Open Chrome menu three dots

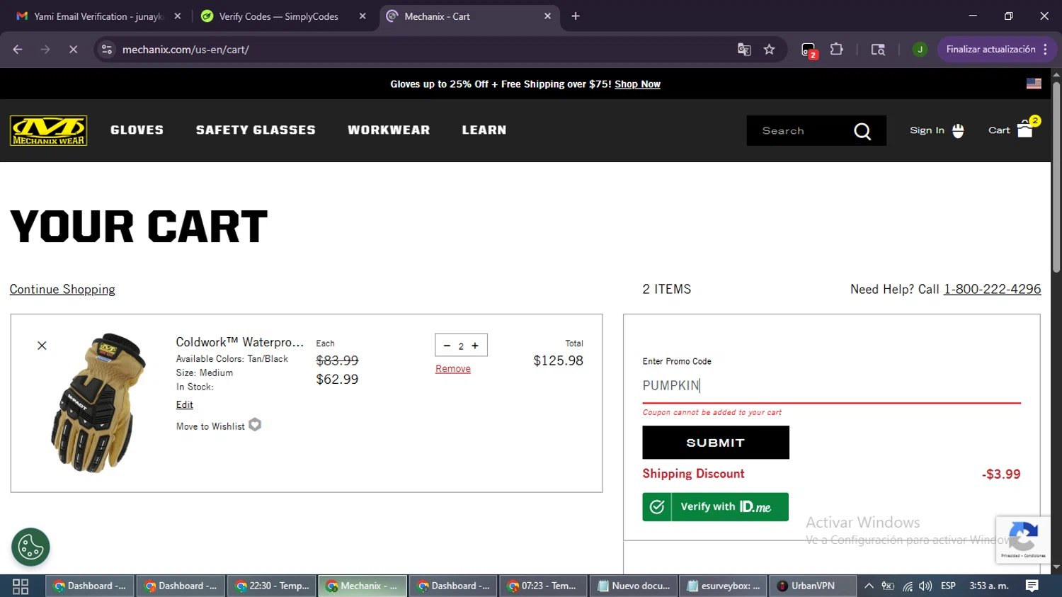point(1045,50)
